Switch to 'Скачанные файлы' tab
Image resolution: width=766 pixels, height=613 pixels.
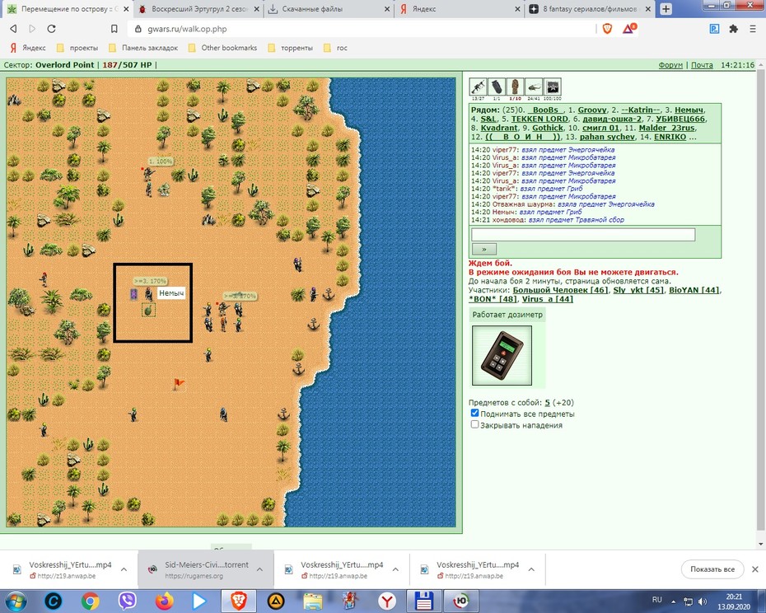tap(329, 9)
